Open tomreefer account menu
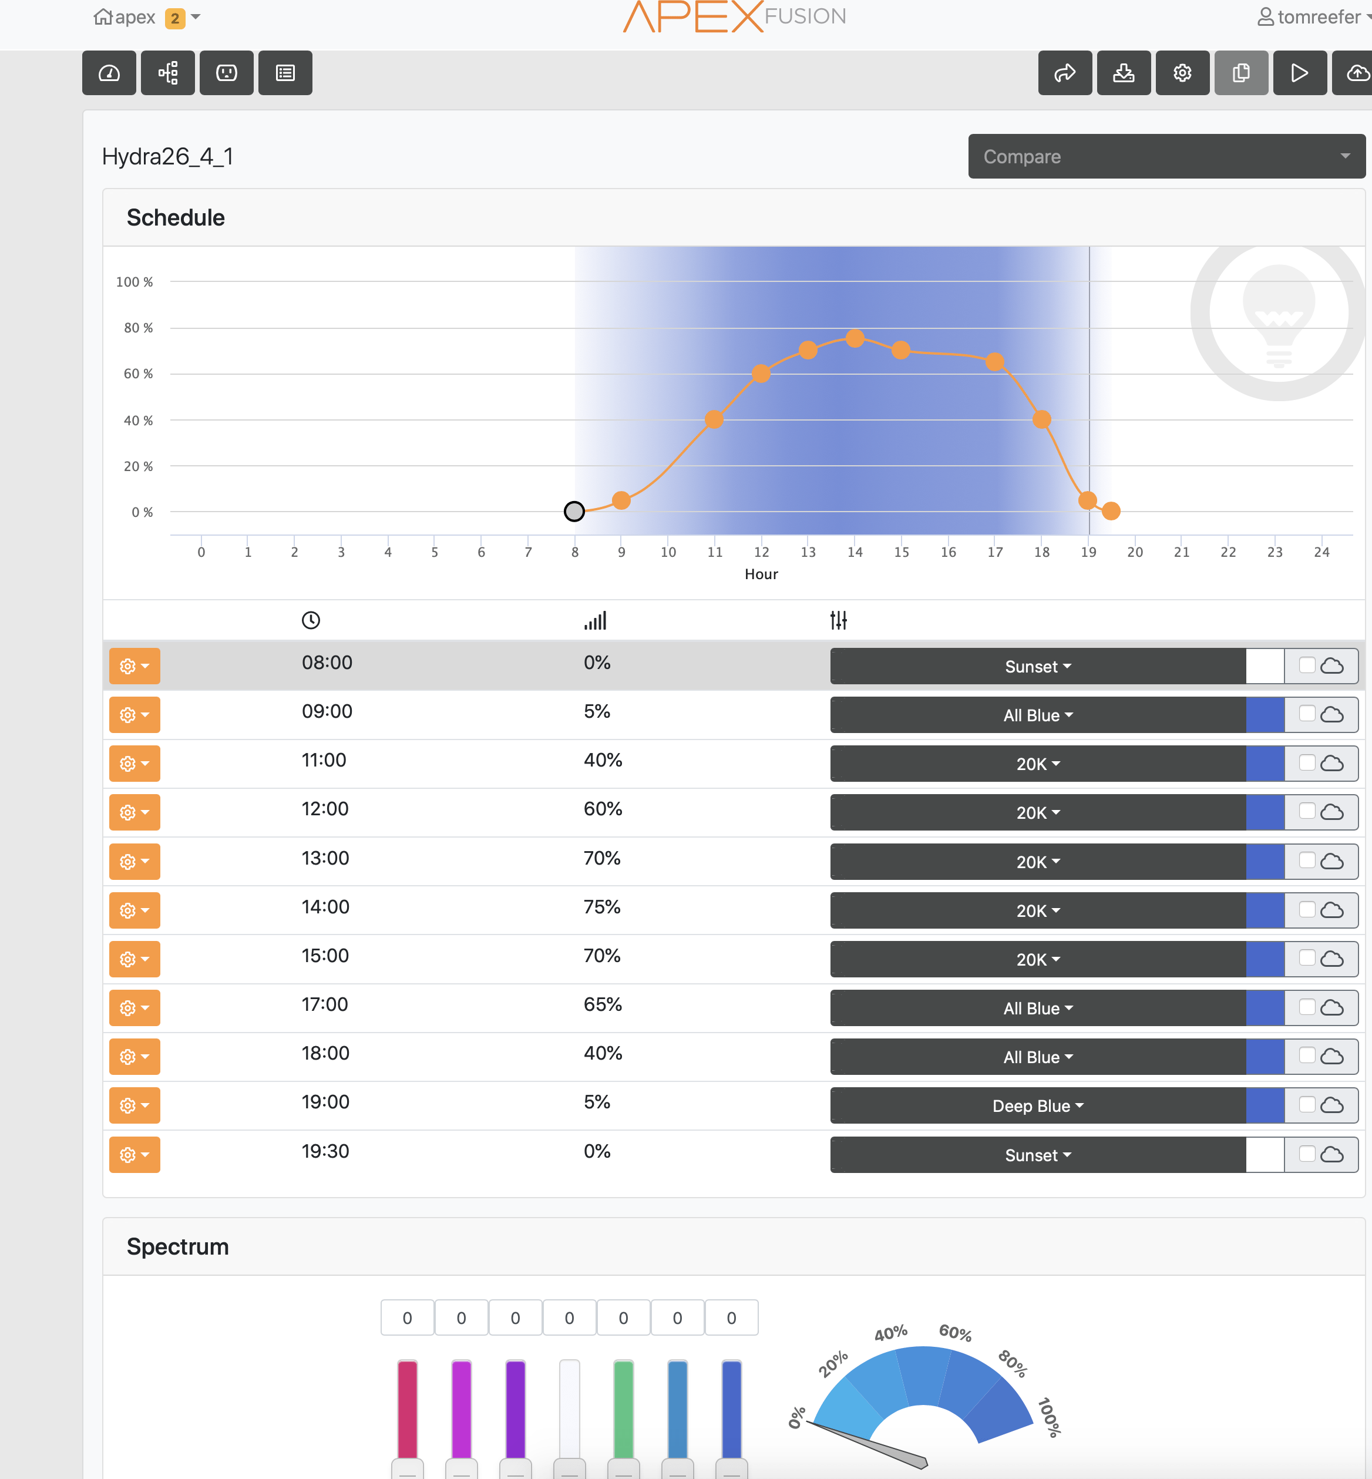 tap(1314, 17)
